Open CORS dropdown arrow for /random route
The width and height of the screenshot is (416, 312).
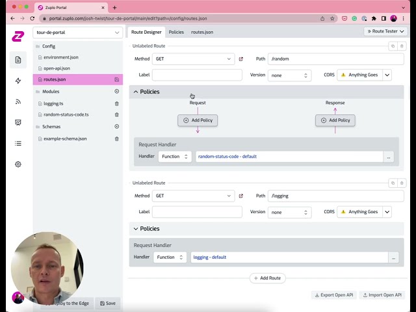[387, 75]
